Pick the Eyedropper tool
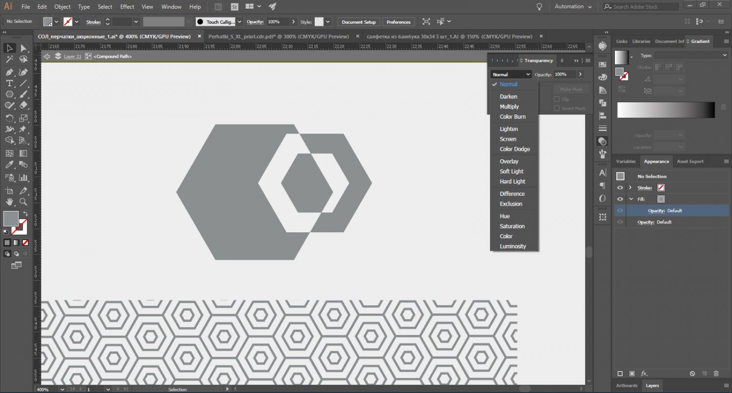The image size is (732, 393). click(x=9, y=166)
